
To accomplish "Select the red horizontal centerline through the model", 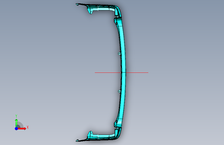I will tap(121, 72).
